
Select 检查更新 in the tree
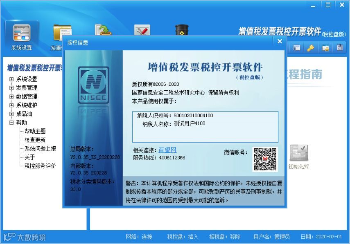pyautogui.click(x=35, y=140)
